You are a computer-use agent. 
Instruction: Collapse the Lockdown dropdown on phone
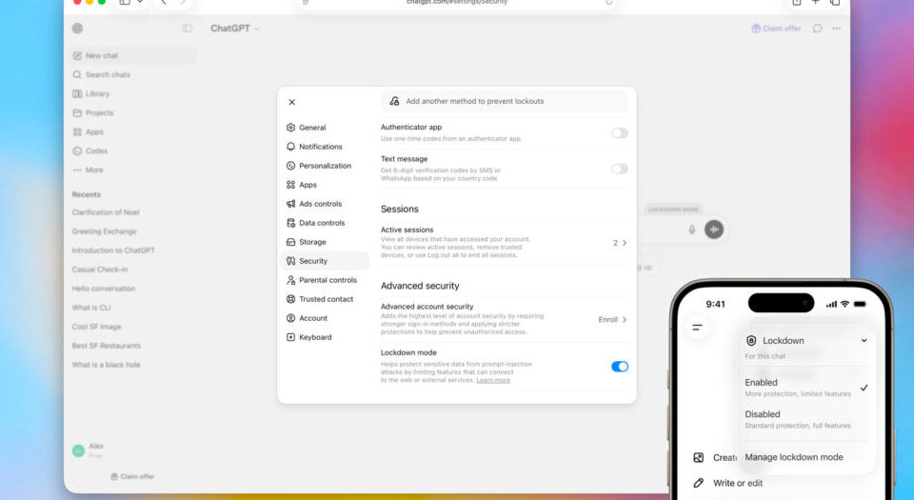(x=864, y=341)
